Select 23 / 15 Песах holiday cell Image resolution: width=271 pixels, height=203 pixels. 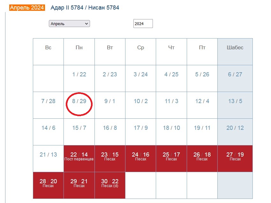[x=110, y=156]
